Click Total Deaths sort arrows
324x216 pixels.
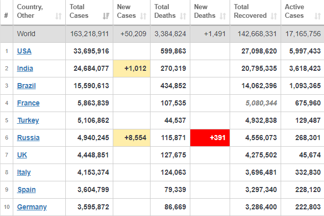pos(183,16)
